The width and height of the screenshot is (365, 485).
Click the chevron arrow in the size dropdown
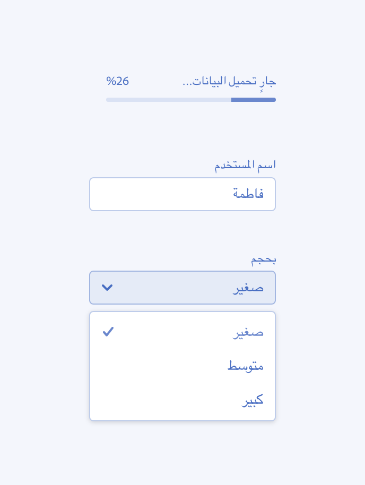(x=107, y=288)
